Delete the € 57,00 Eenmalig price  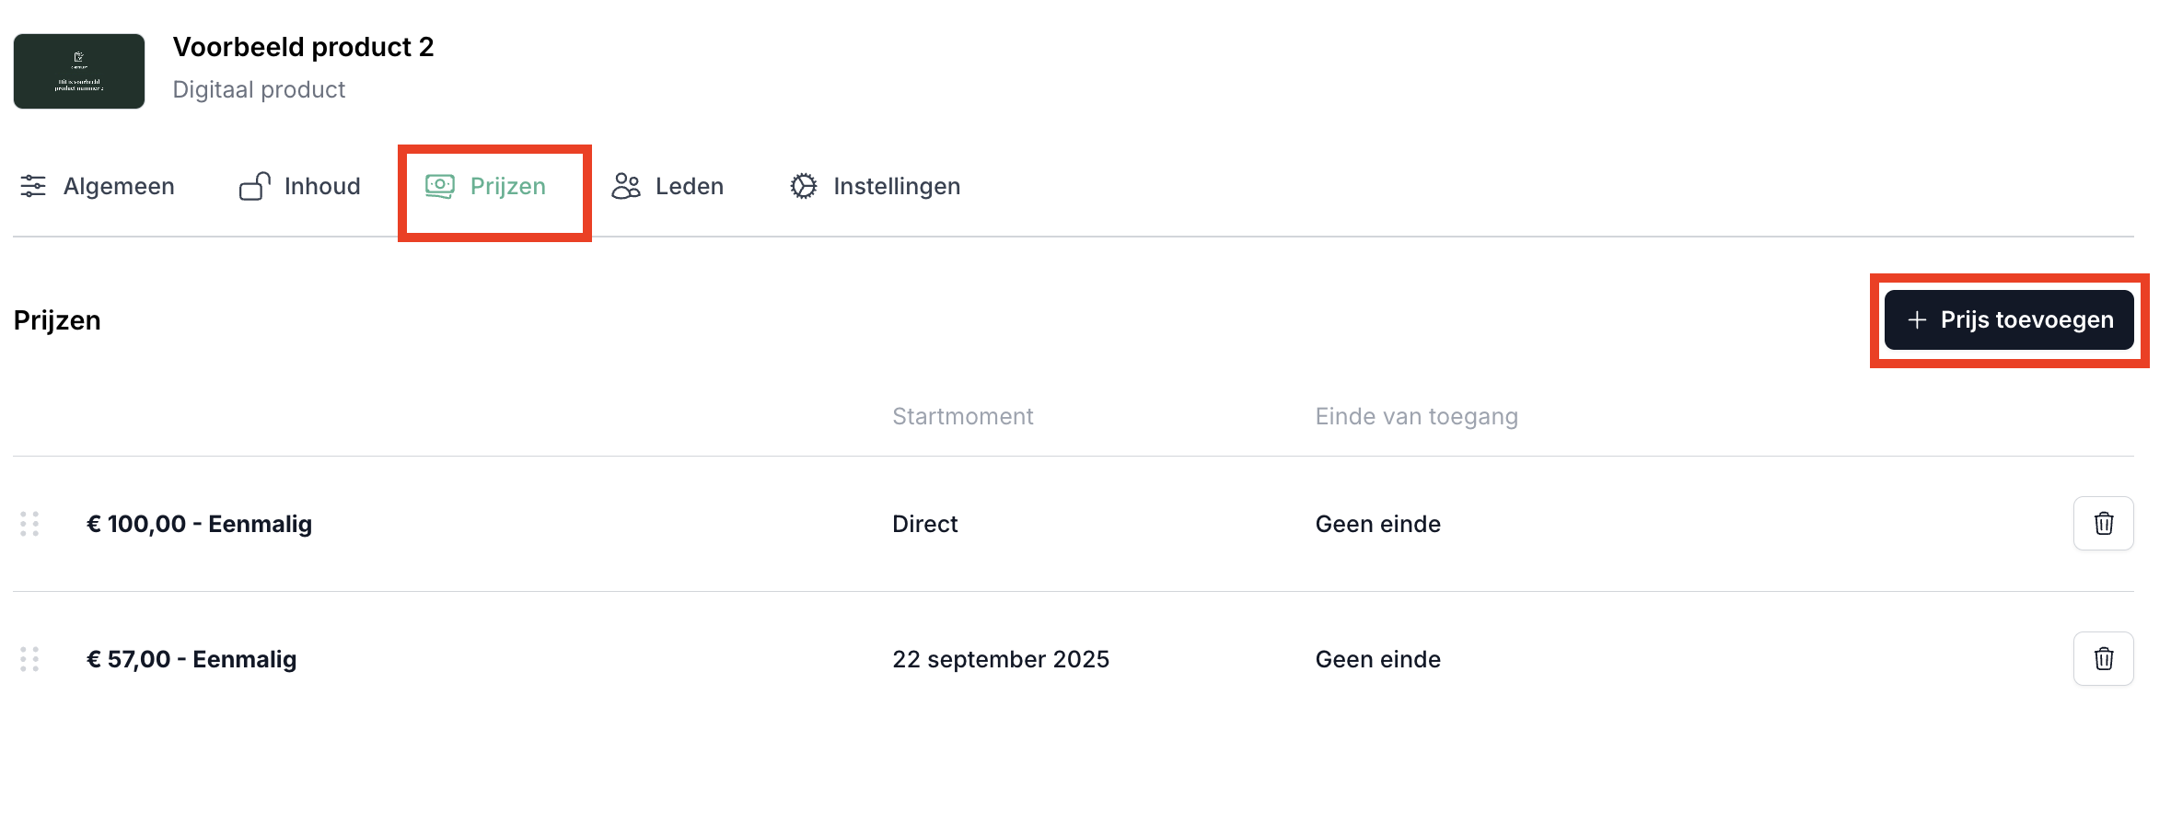click(x=2103, y=659)
